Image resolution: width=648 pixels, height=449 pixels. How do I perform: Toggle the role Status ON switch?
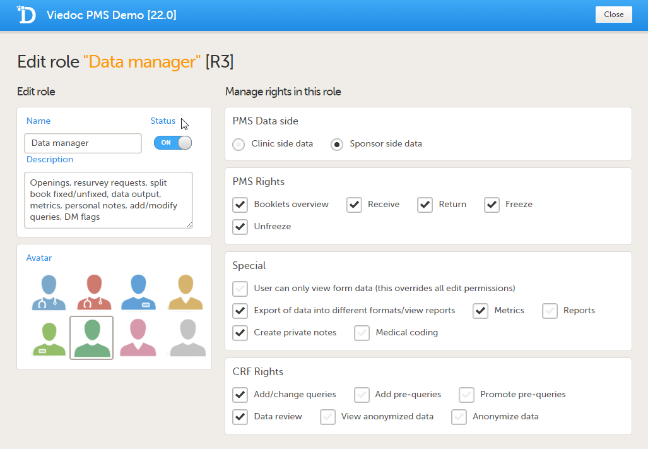172,143
